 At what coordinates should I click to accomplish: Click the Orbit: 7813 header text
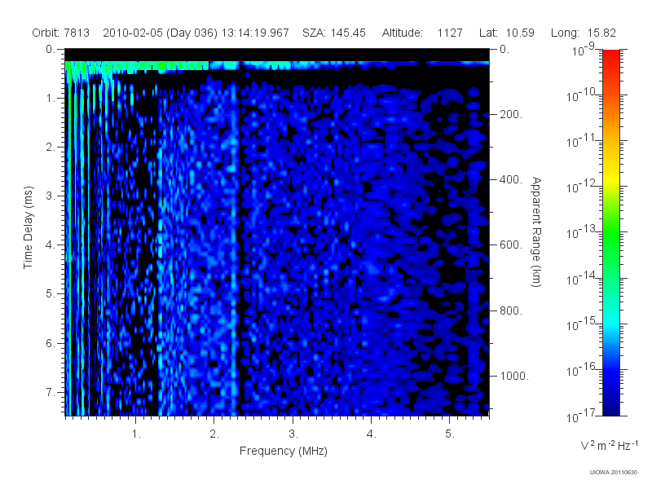60,33
